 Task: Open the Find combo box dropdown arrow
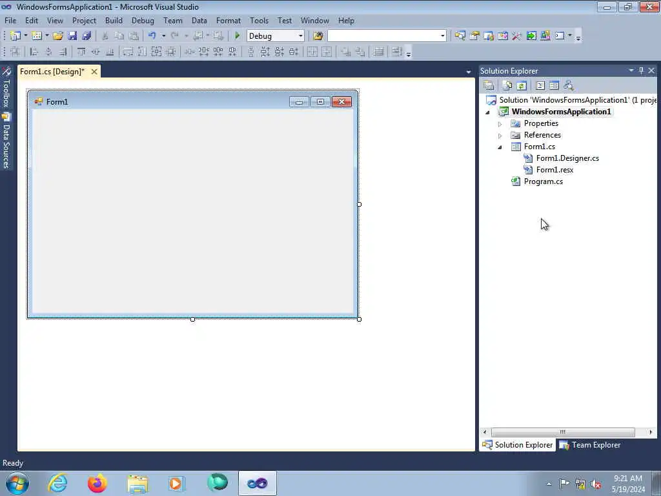[x=443, y=36]
